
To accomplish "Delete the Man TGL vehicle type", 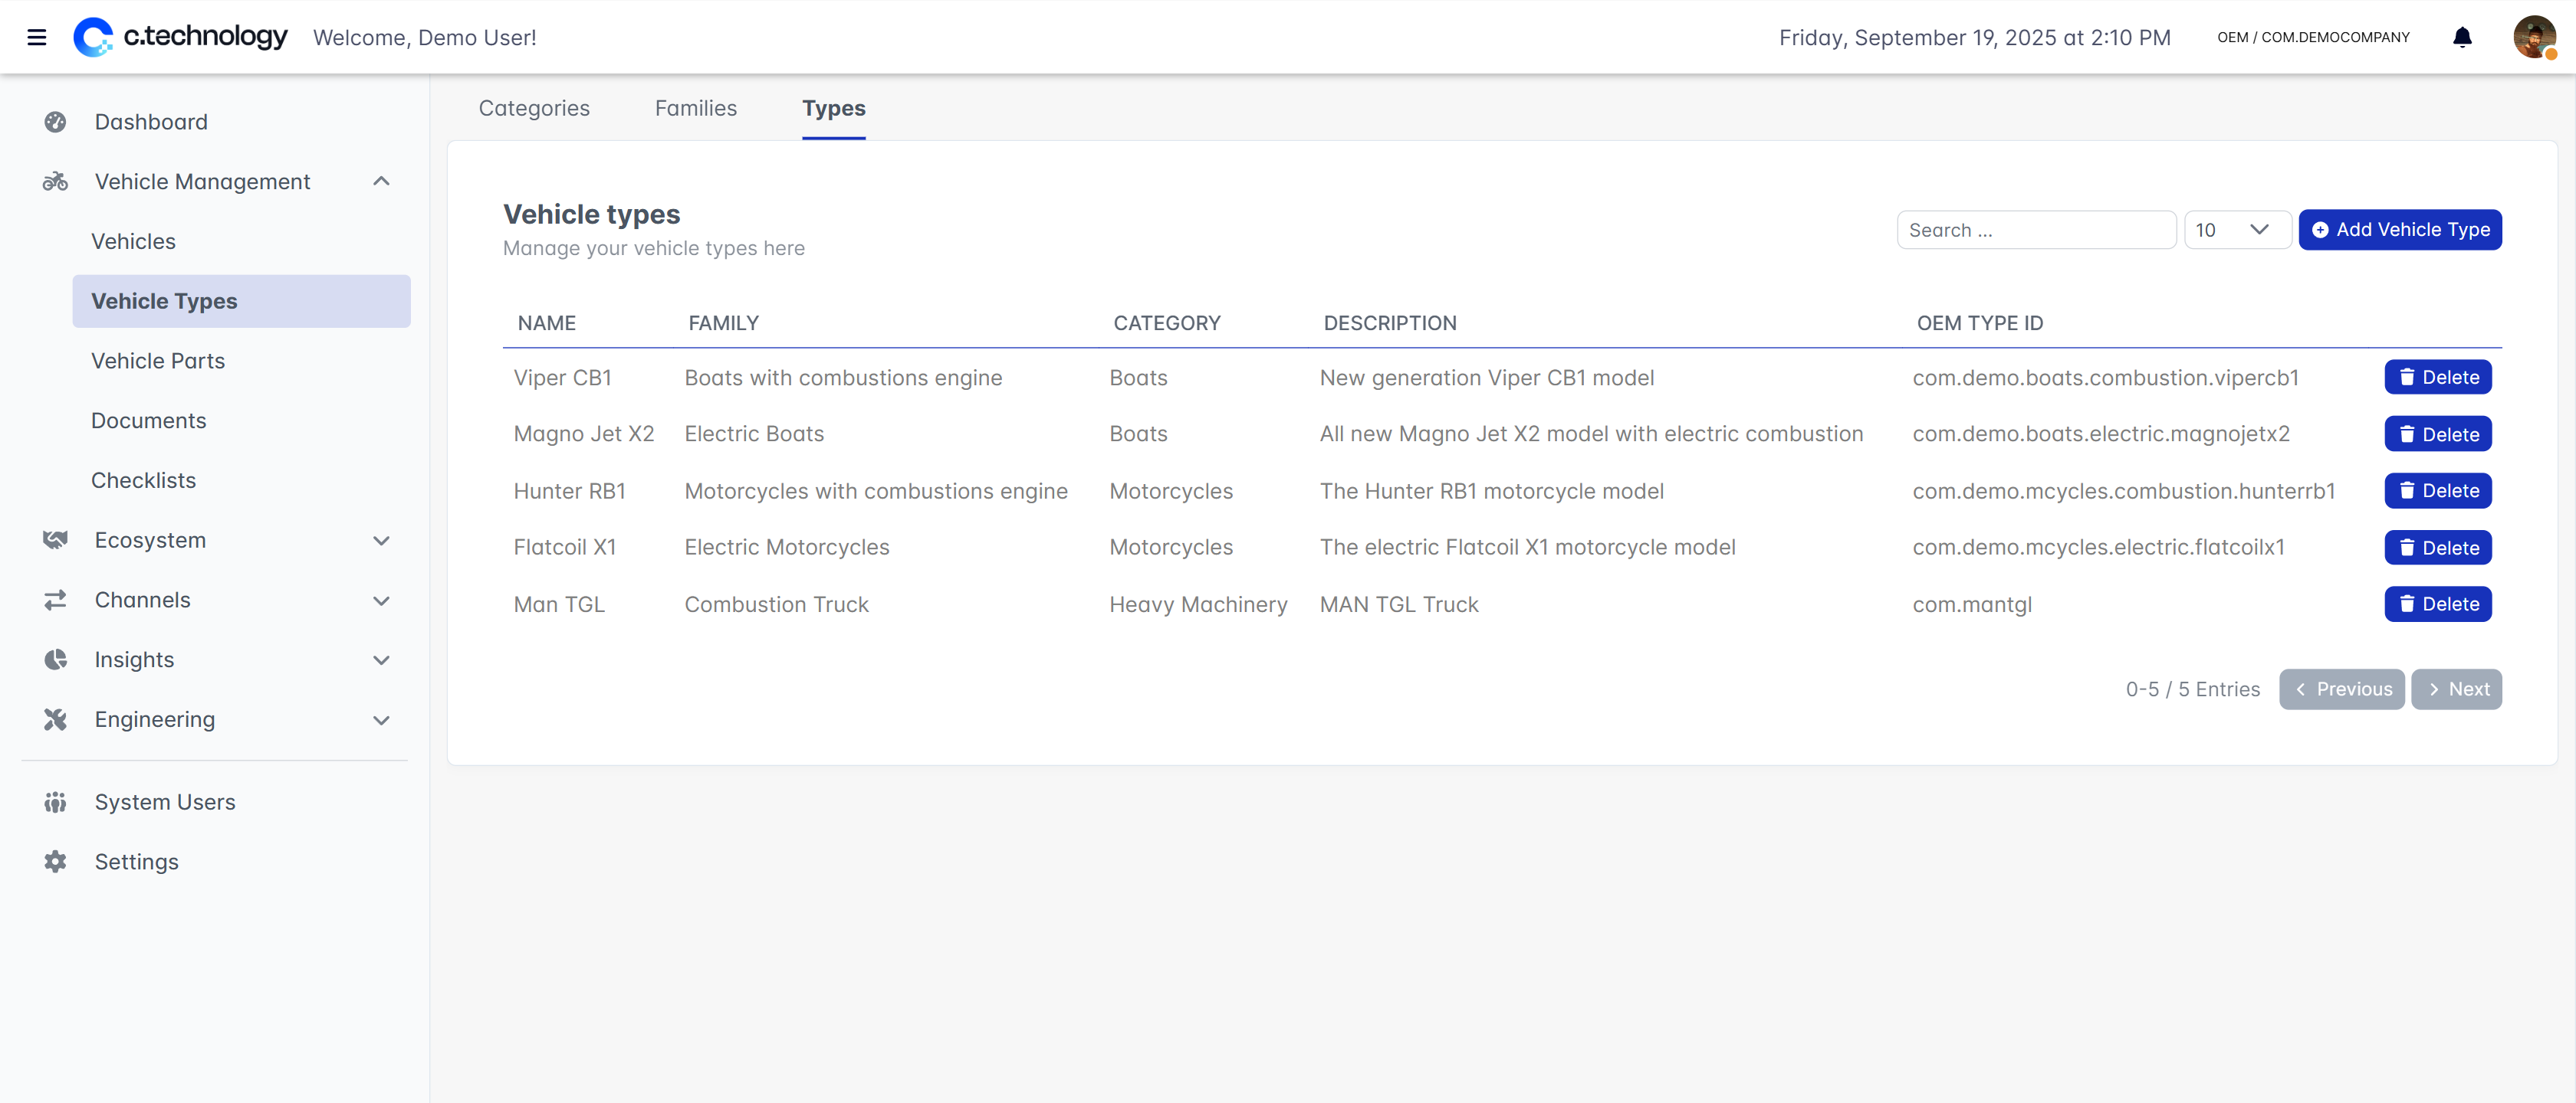I will [2437, 604].
